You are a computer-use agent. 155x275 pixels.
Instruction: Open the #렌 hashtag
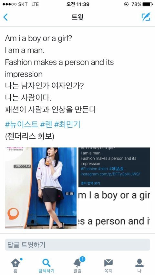(46, 125)
